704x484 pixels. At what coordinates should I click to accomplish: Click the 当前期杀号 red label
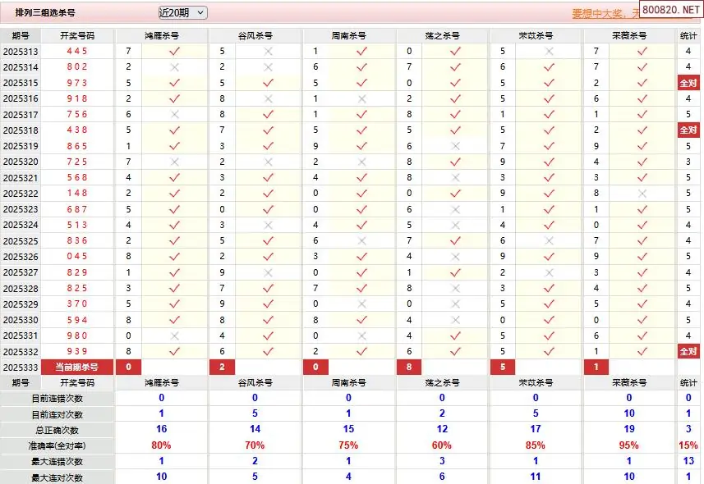(77, 367)
